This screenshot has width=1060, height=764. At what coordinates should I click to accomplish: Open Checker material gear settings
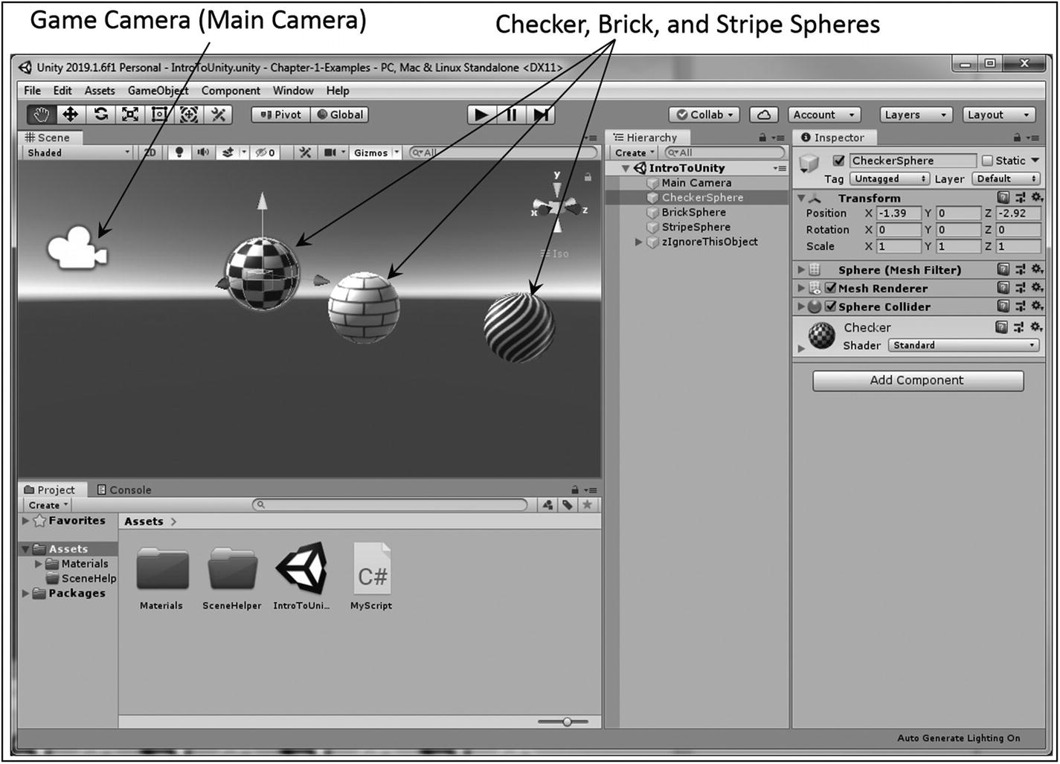click(1036, 327)
